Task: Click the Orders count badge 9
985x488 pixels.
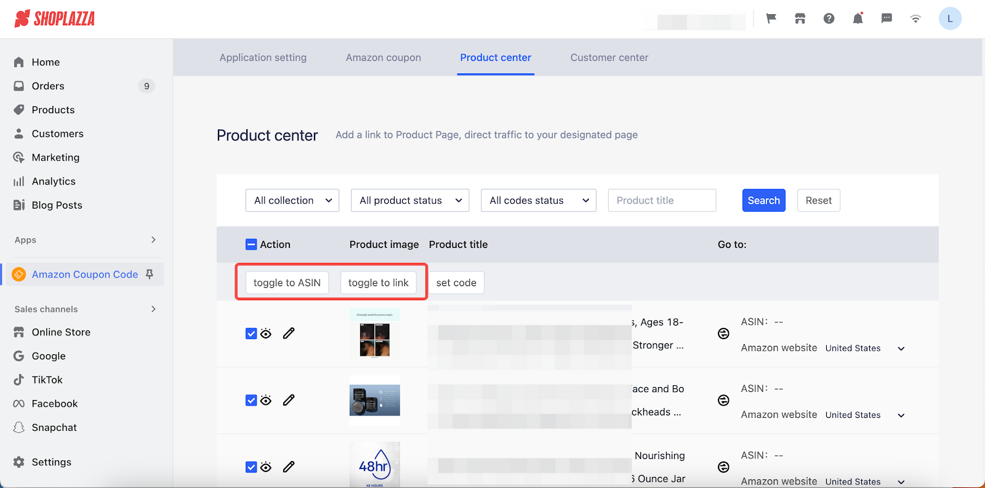Action: pos(147,86)
